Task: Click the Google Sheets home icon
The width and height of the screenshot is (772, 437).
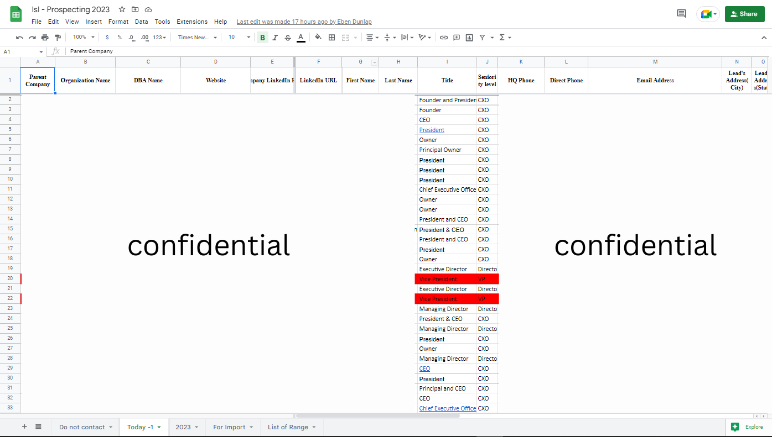Action: (16, 14)
